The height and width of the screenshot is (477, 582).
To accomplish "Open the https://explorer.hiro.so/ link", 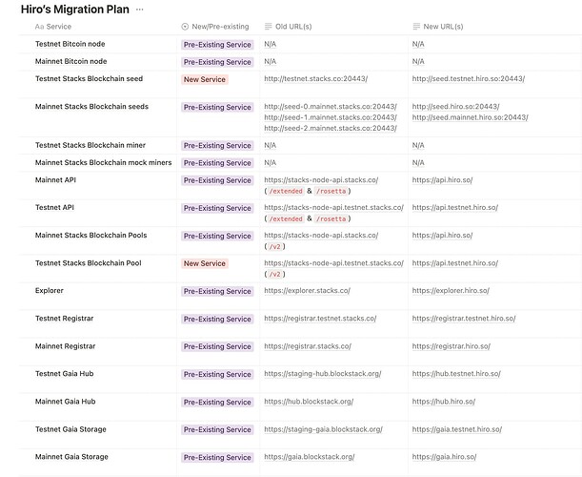I will coord(451,291).
